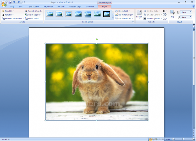The height and width of the screenshot is (141, 196).
Task: Undo the last action
Action: coord(14,2)
